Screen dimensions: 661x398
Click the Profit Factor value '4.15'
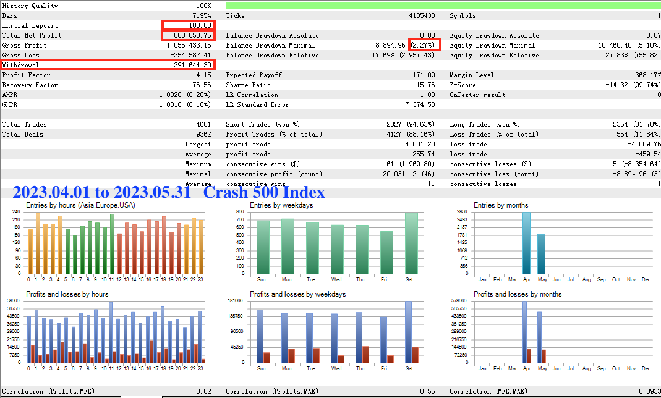[x=203, y=75]
